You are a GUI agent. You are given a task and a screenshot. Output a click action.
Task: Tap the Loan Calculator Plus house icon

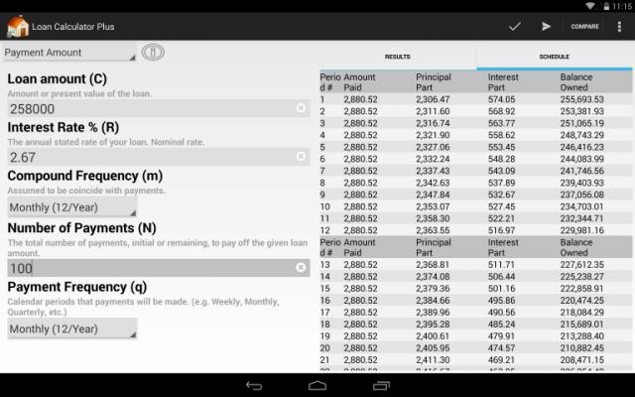click(17, 26)
